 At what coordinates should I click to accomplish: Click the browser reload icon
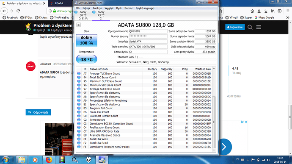click(18, 11)
